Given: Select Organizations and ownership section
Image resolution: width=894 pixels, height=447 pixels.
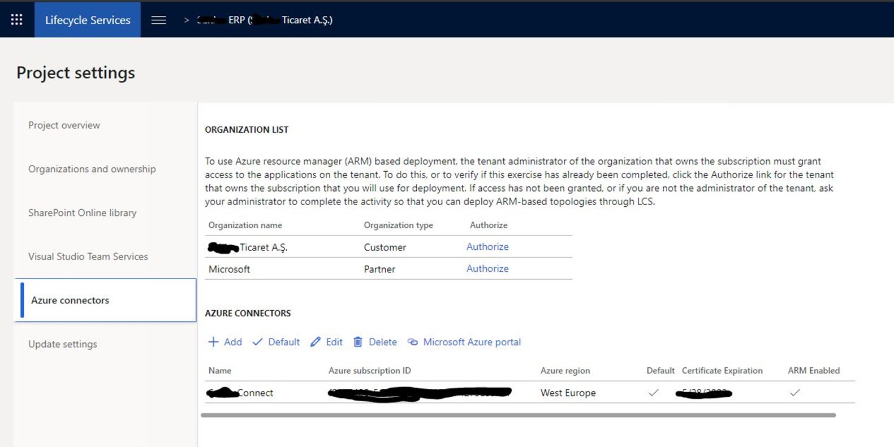Looking at the screenshot, I should coord(92,169).
